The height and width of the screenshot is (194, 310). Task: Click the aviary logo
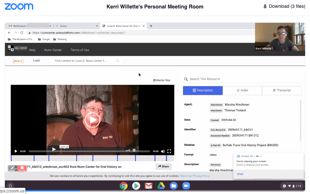point(18,61)
